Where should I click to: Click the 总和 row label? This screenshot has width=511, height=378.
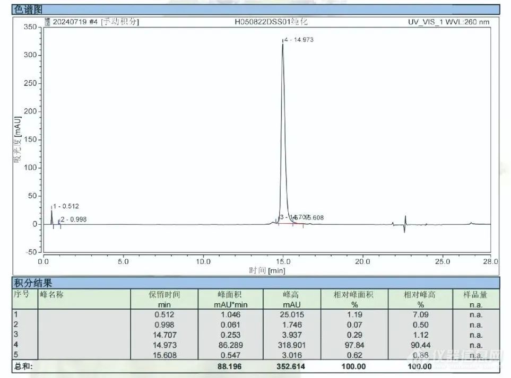click(x=23, y=366)
